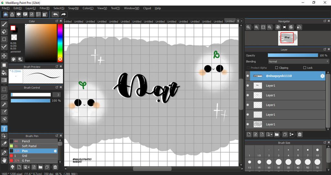Select the Brush tool in left toolbar
This screenshot has height=175, width=331.
(x=4, y=25)
